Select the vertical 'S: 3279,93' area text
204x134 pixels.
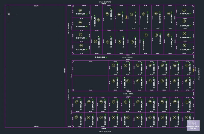click(172, 17)
